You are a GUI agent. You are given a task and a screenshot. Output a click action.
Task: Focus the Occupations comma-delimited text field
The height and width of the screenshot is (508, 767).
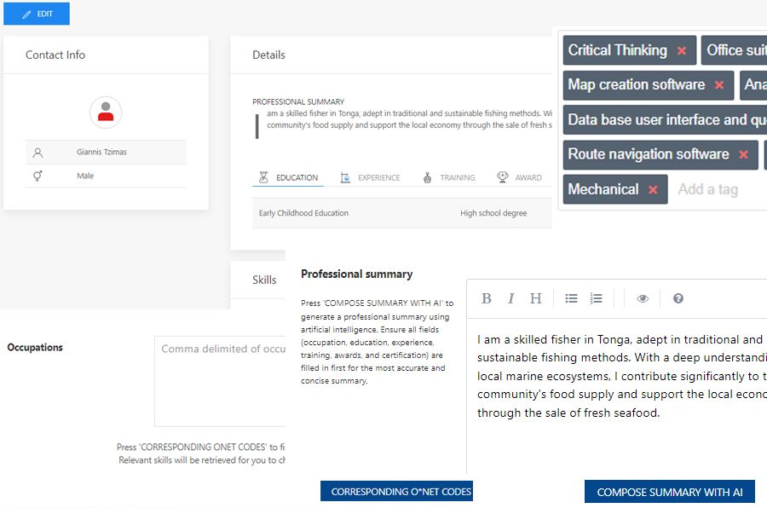(x=220, y=380)
